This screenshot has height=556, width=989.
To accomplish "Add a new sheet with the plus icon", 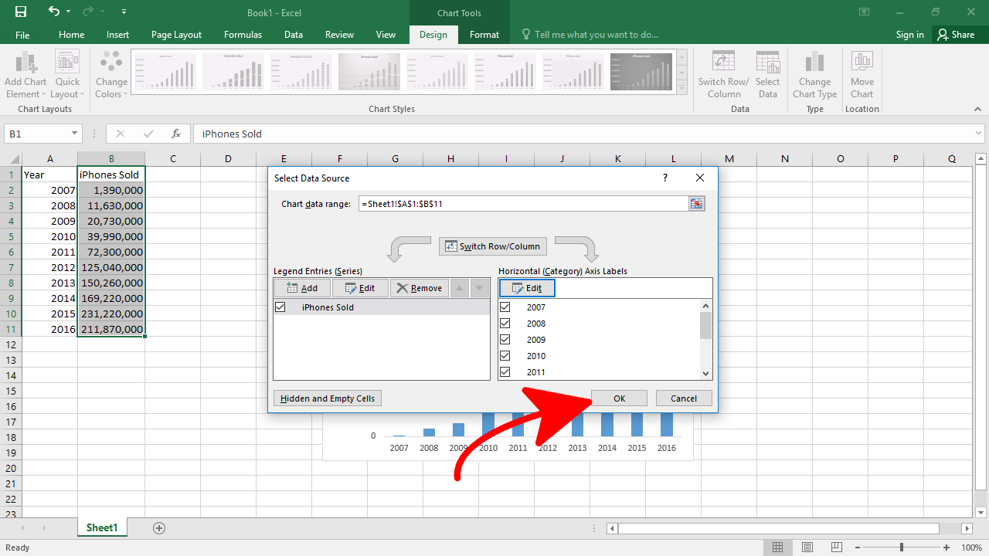I will [159, 528].
